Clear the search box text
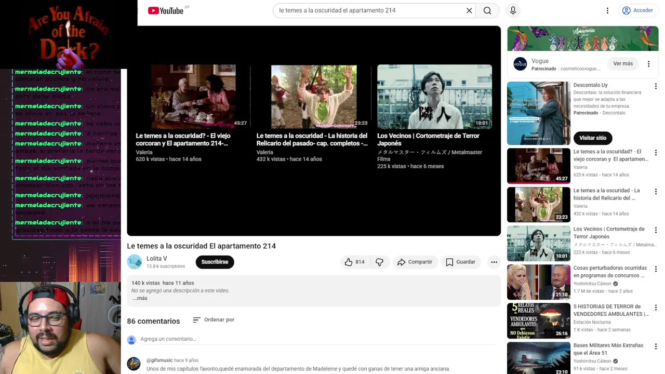665x374 pixels. (469, 10)
